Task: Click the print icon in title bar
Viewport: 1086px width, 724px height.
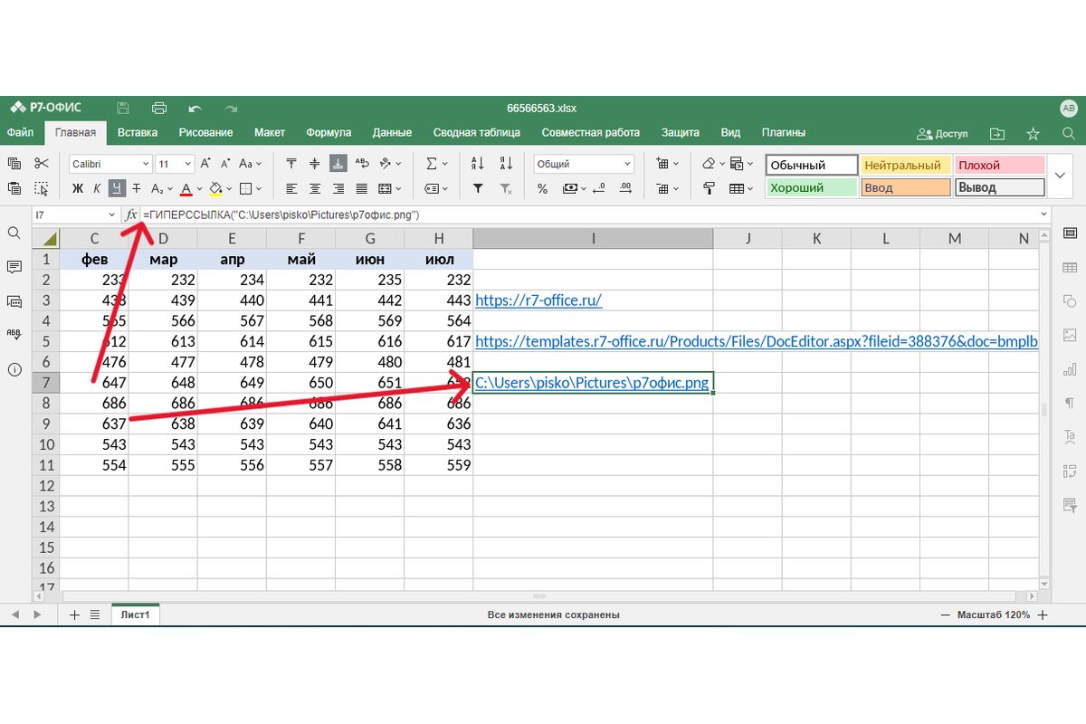Action: [x=159, y=108]
